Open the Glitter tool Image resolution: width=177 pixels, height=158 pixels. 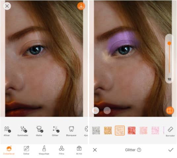tap(55, 131)
